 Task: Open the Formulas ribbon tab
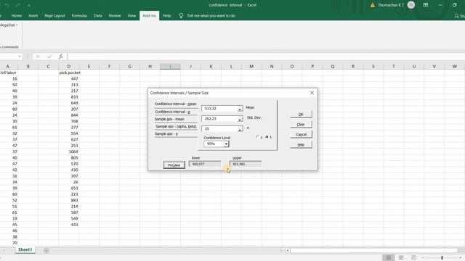click(x=79, y=16)
